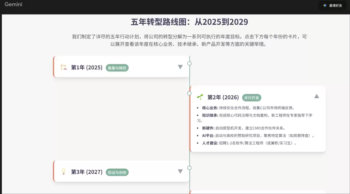Click the 第1年 (2025) card title
Viewport: 350px width, 194px height.
pyautogui.click(x=87, y=67)
